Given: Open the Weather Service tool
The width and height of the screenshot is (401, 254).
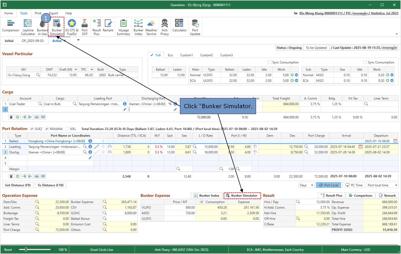Looking at the screenshot, I should click(151, 27).
